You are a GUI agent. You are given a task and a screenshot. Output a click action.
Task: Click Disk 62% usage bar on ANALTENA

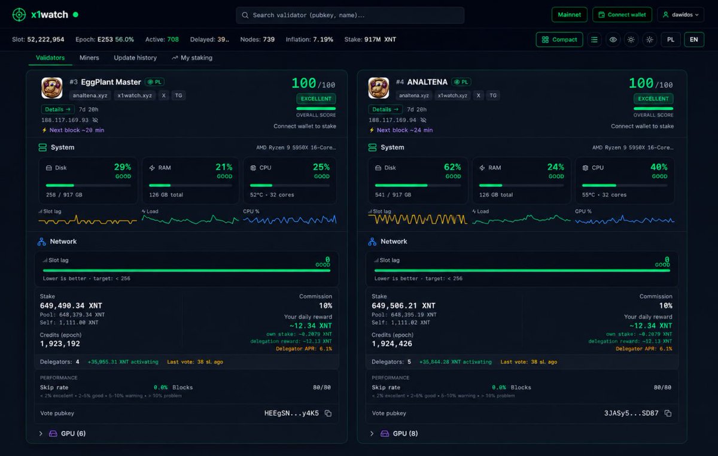click(x=418, y=186)
